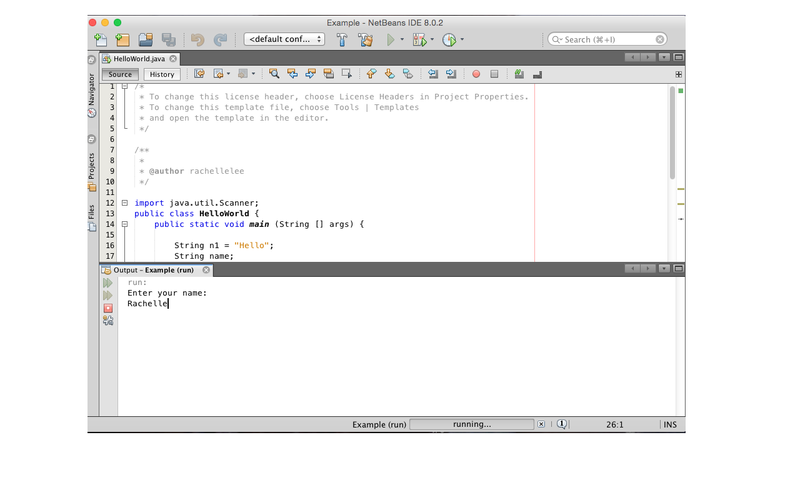Re-run the program via the double-arrow icon
Image resolution: width=800 pixels, height=500 pixels.
(108, 282)
